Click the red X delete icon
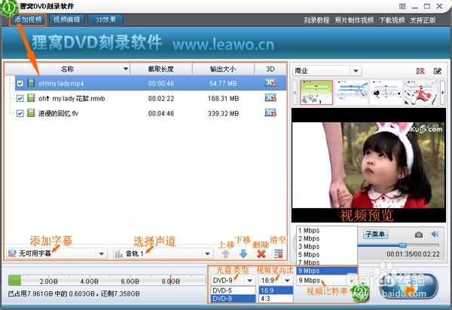452x310 pixels. (261, 253)
